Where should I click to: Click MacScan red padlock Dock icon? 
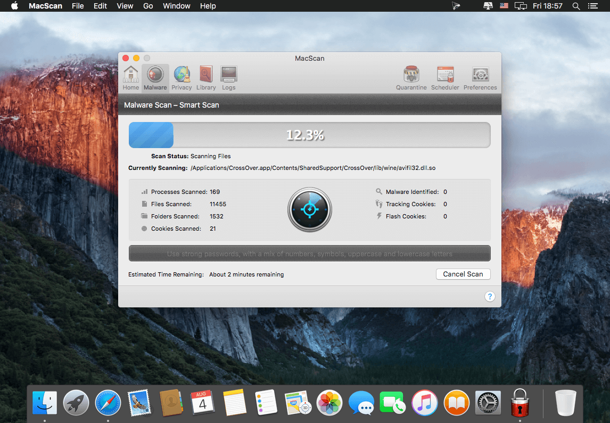click(520, 403)
